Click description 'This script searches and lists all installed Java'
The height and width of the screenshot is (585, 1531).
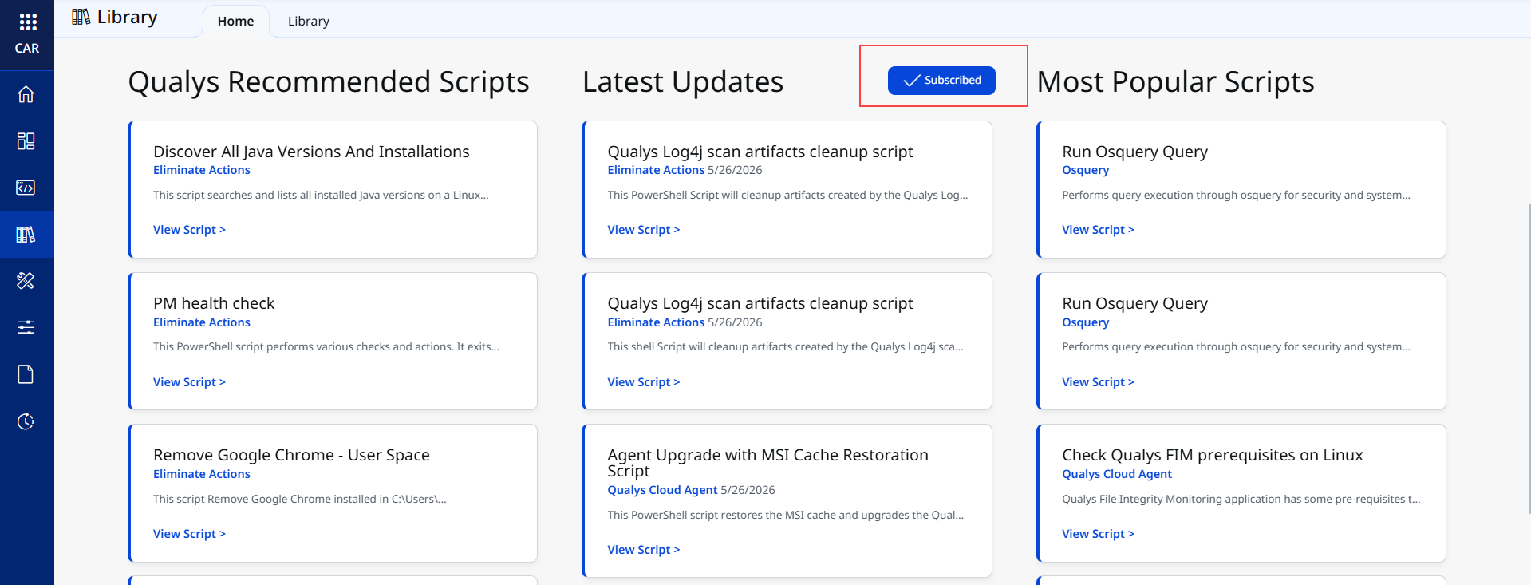click(321, 195)
